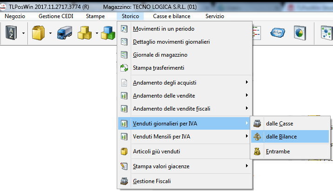Open the Gestione CEDI menu
The image size is (333, 191).
(55, 16)
